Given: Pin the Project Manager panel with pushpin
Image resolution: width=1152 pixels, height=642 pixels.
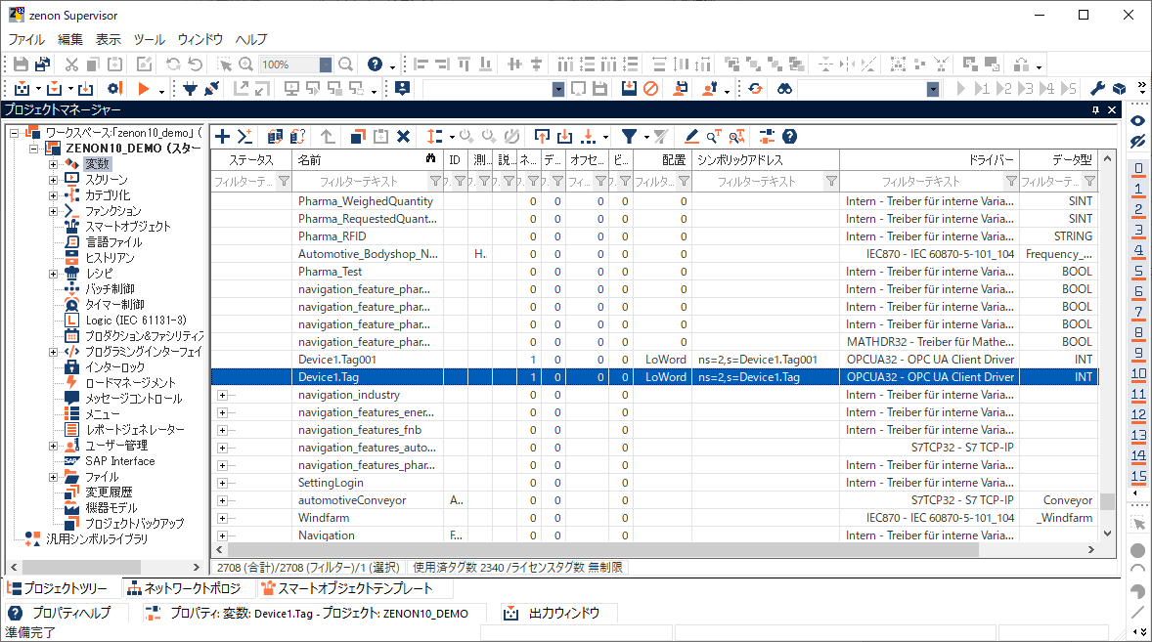Looking at the screenshot, I should [1095, 109].
